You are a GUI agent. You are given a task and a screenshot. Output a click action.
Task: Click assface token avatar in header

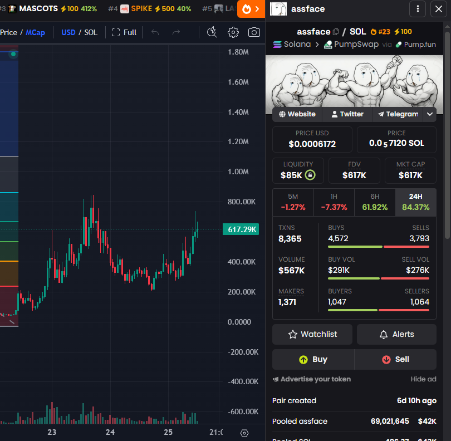point(278,9)
